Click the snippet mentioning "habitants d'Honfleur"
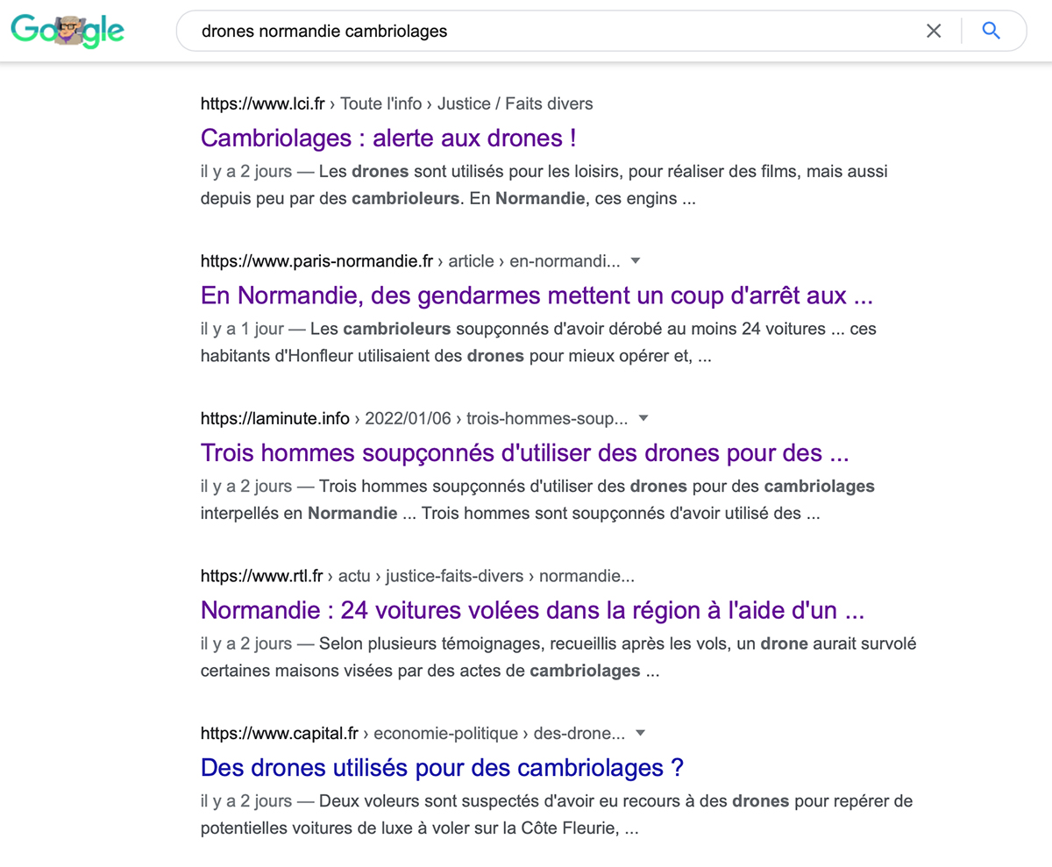Image resolution: width=1052 pixels, height=867 pixels. point(538,343)
